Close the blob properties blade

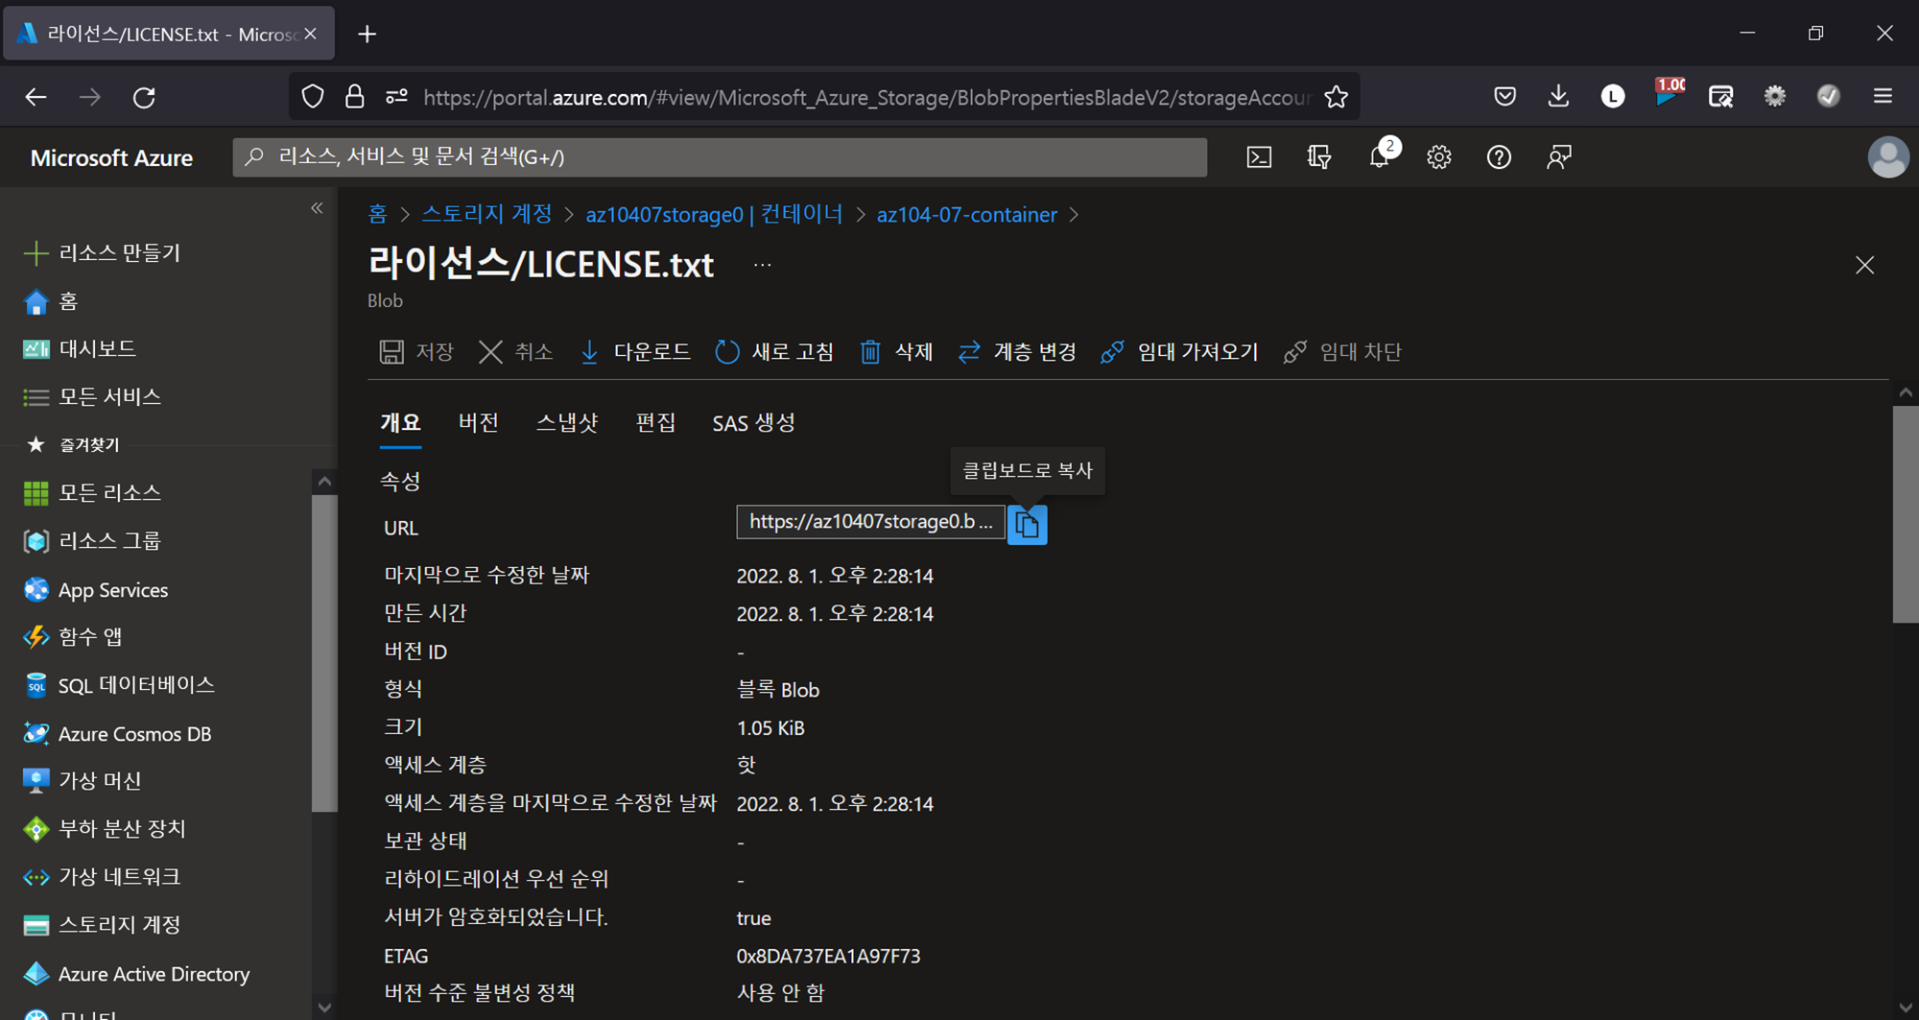[1864, 265]
